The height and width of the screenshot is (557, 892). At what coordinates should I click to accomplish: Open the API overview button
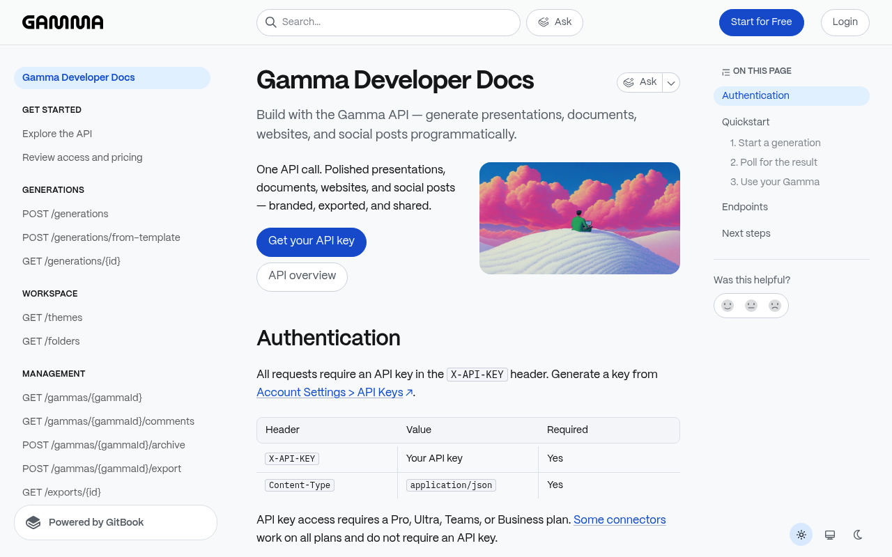coord(302,276)
